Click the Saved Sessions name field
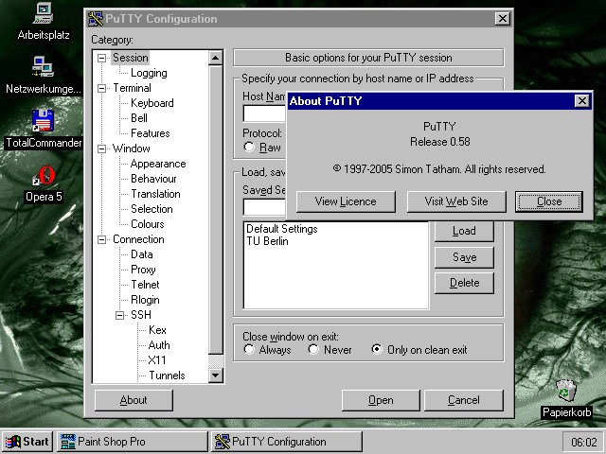Image resolution: width=606 pixels, height=454 pixels. [x=264, y=207]
